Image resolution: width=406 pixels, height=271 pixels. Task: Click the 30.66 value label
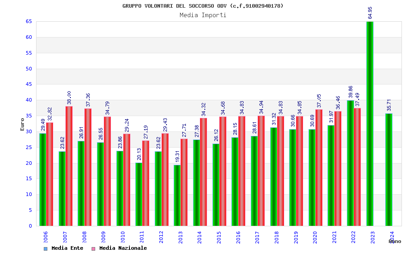(293, 121)
